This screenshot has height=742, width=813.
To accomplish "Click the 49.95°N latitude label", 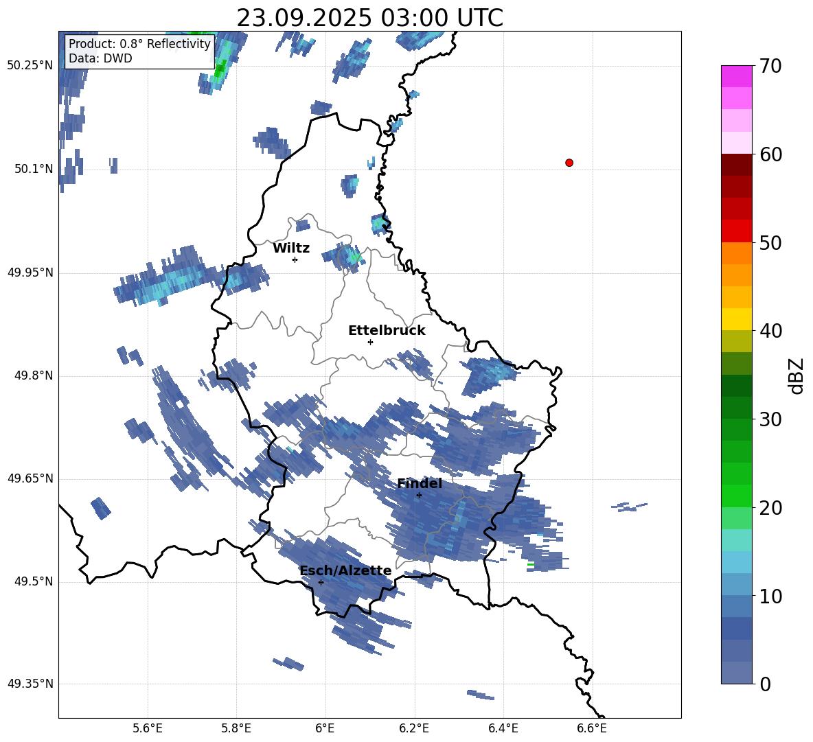I will tap(30, 273).
